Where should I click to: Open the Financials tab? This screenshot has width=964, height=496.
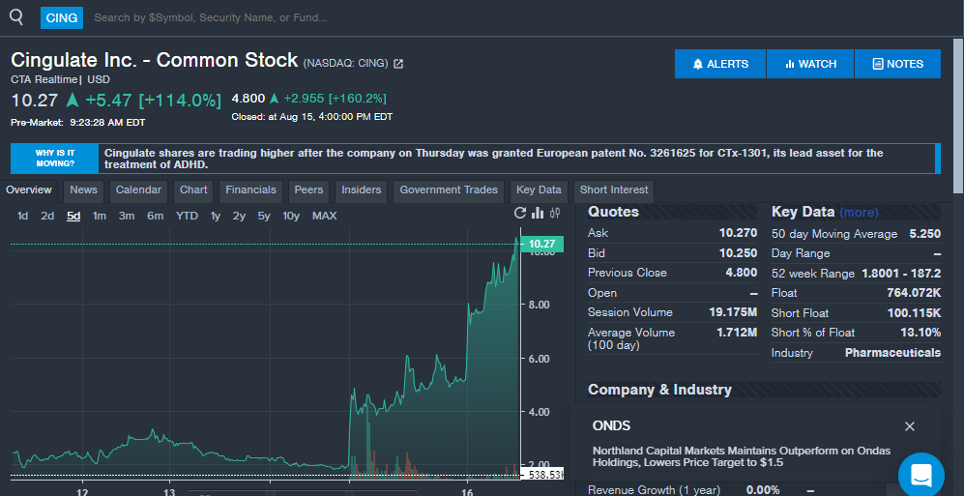click(x=250, y=190)
